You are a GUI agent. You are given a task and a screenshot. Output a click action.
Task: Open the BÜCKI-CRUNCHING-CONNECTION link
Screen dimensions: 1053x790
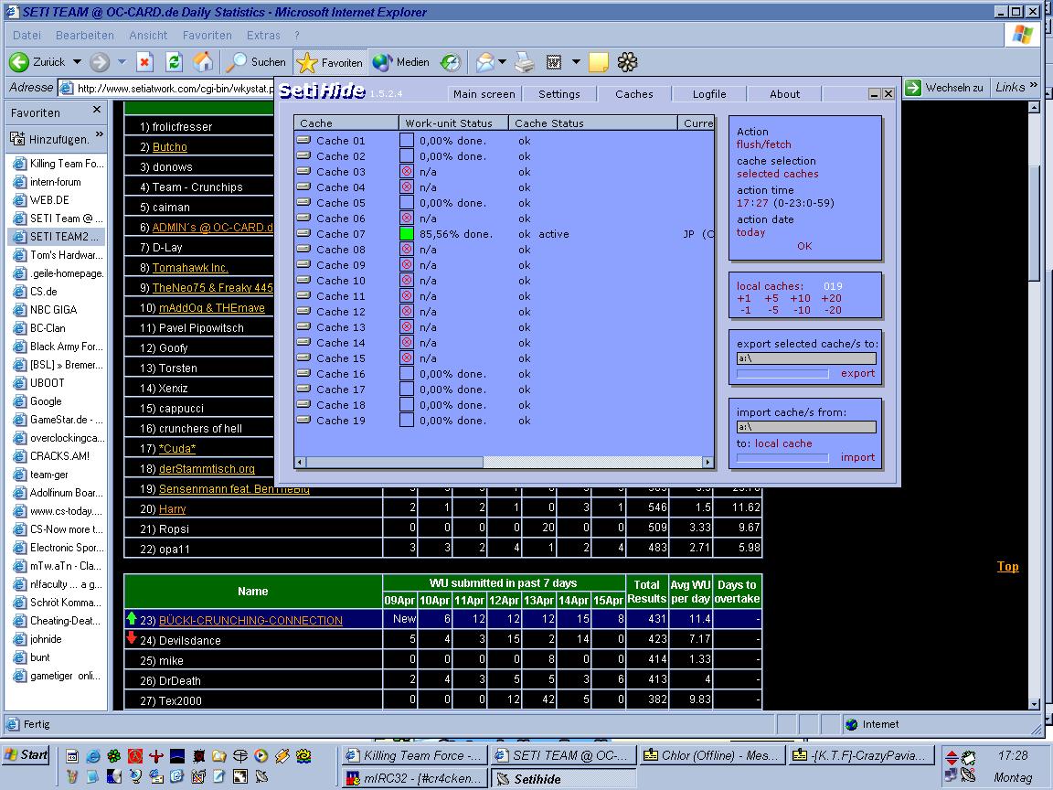point(250,620)
